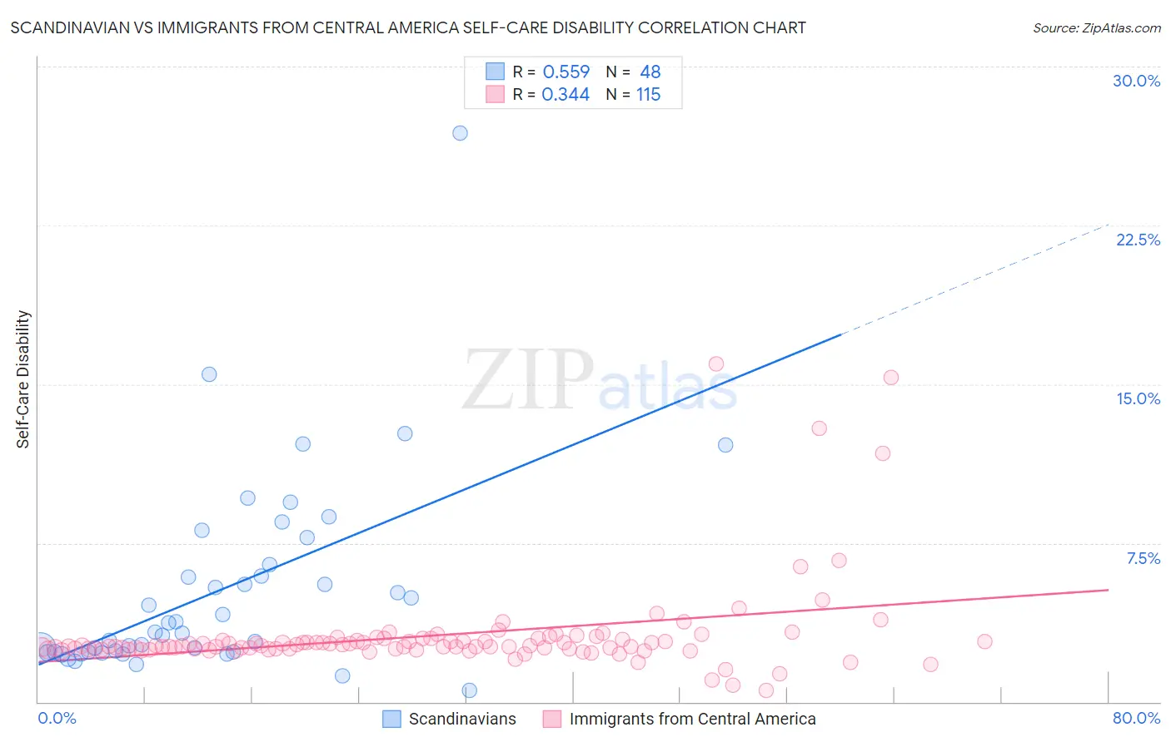Click the Scandinavians legend label

click(x=462, y=719)
